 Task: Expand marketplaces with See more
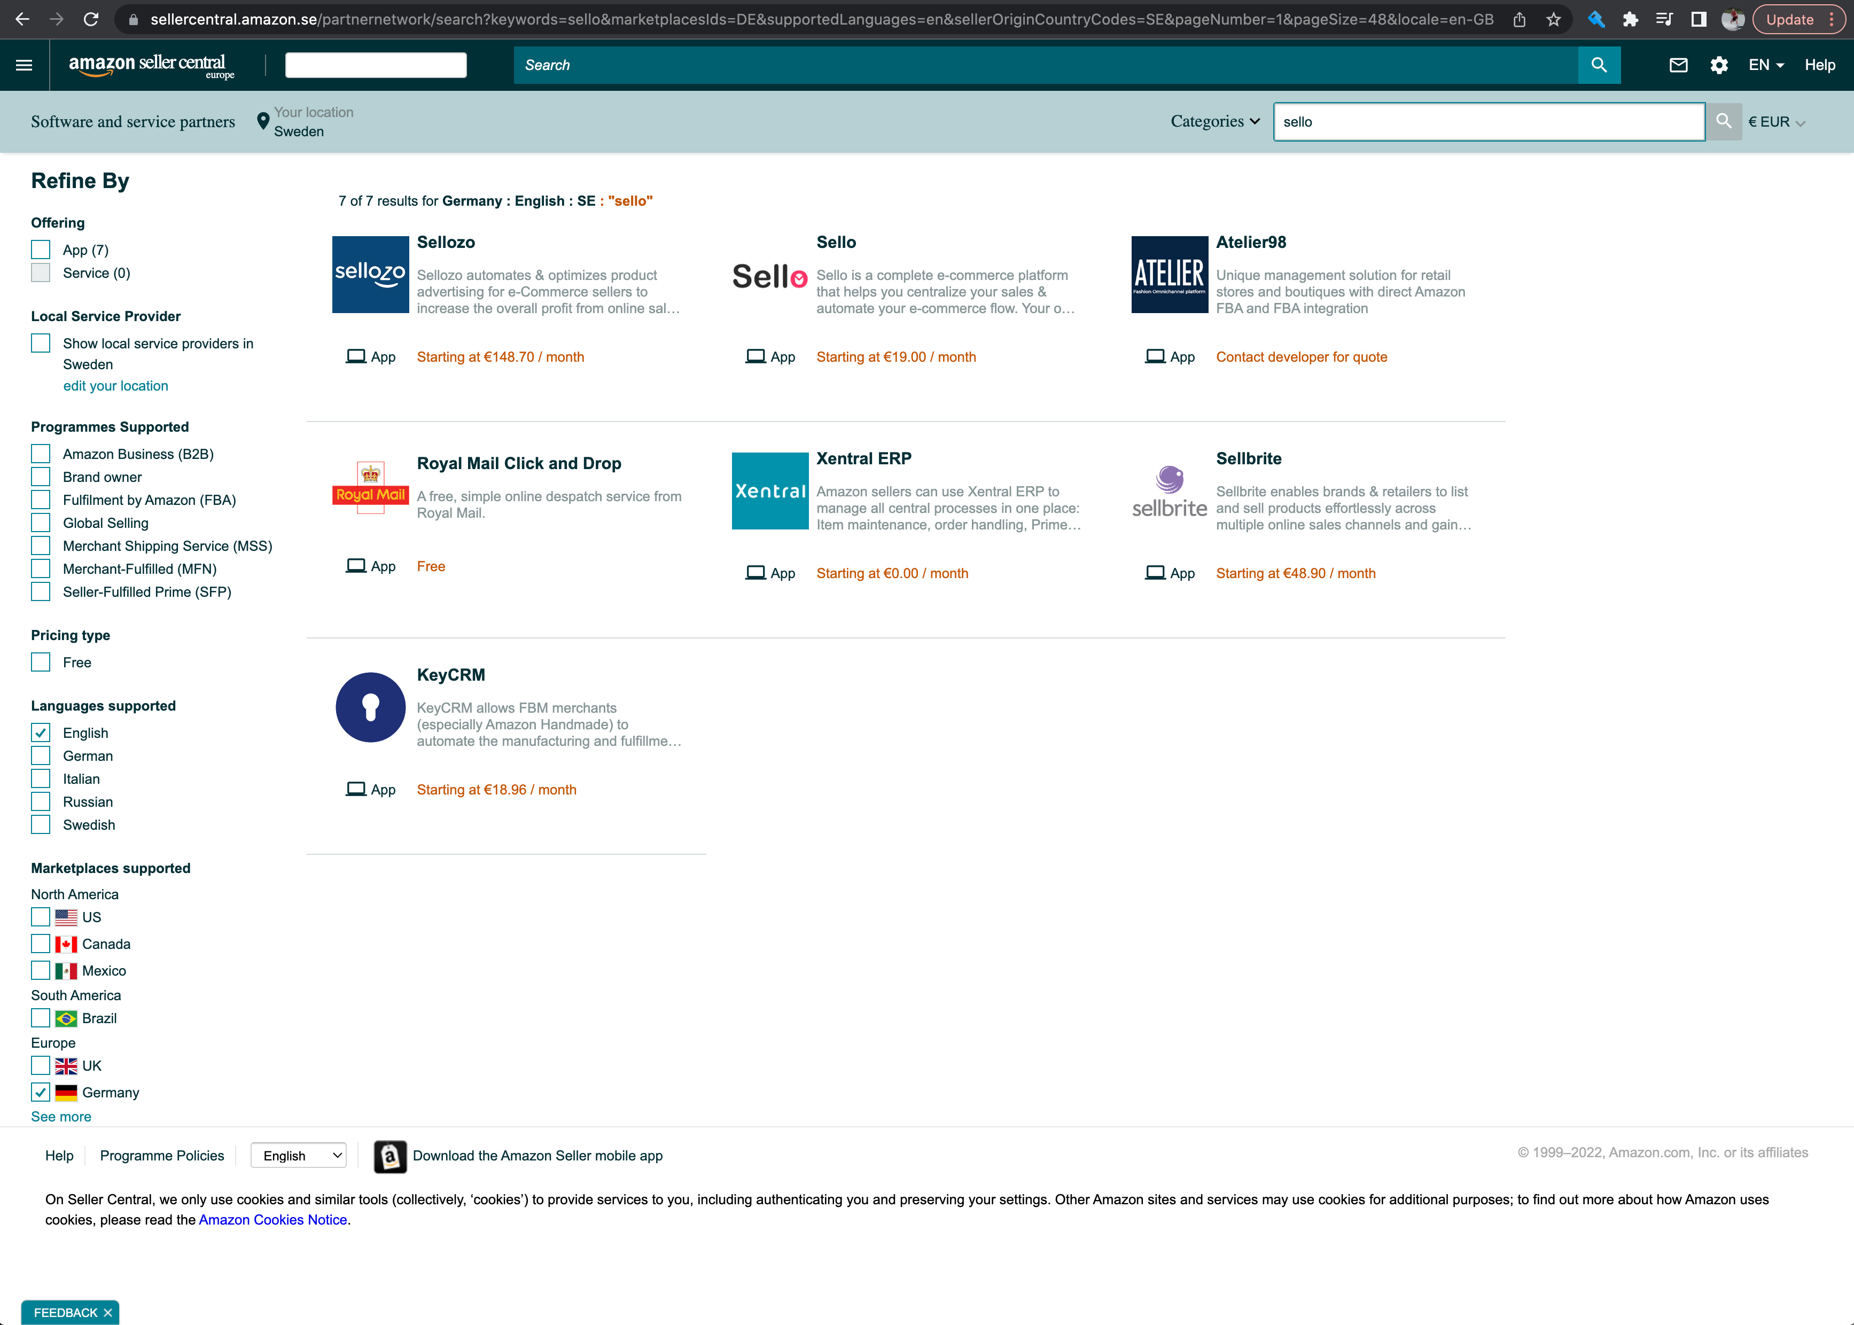[x=61, y=1116]
